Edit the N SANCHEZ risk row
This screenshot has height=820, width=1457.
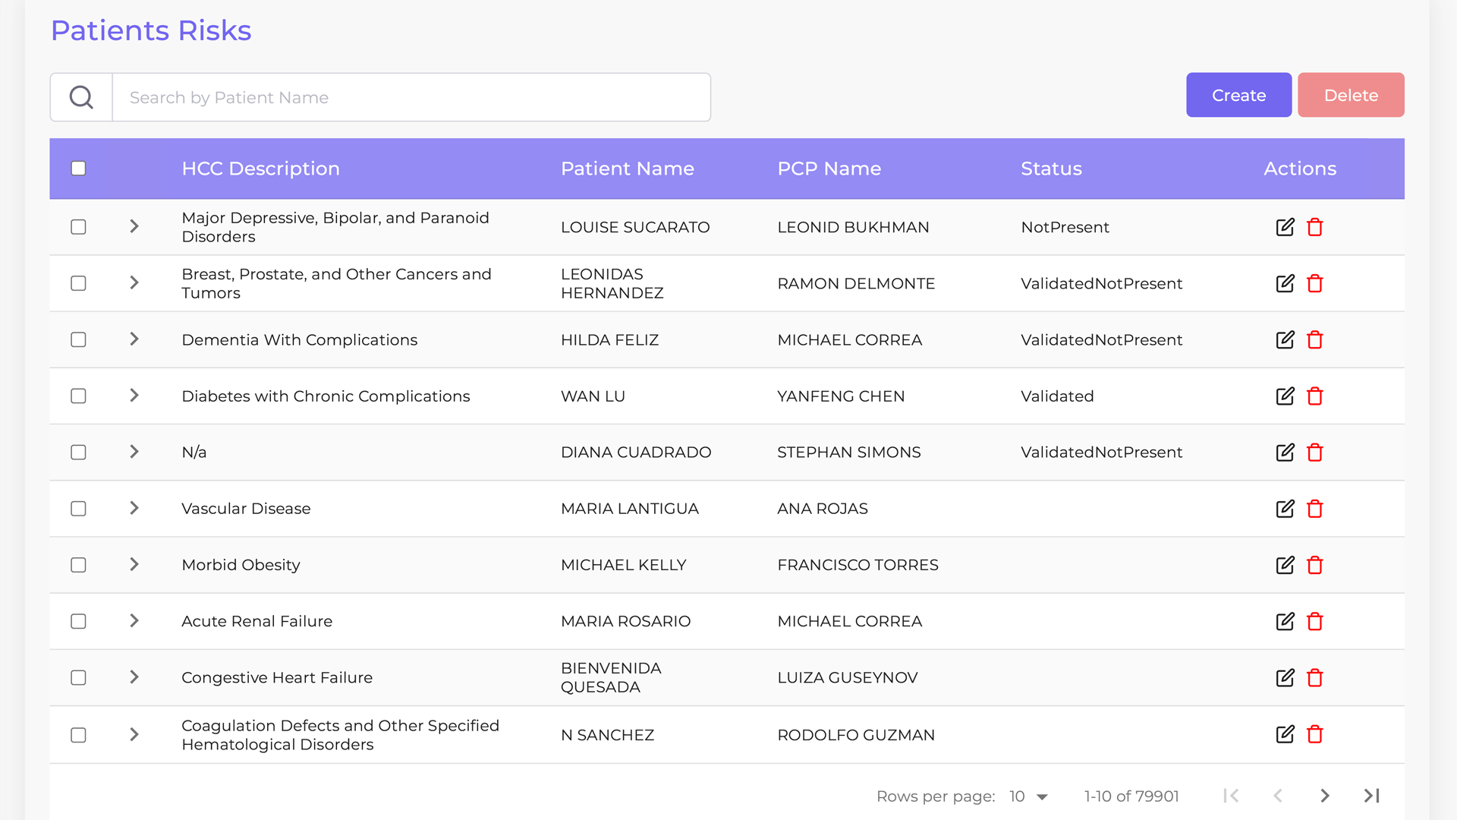click(x=1285, y=734)
